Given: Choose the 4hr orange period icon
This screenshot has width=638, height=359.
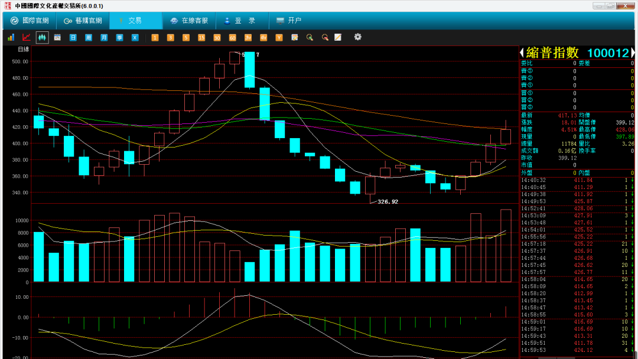Looking at the screenshot, I should [x=263, y=37].
